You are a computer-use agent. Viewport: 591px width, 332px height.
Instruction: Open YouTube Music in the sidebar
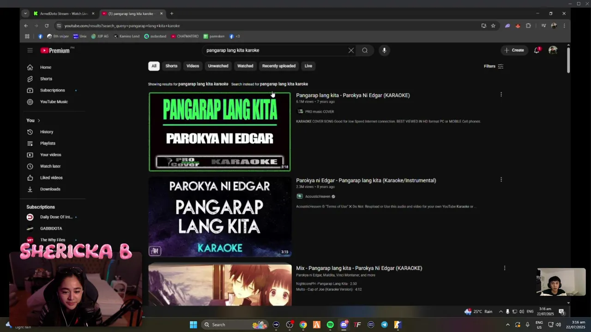point(54,101)
